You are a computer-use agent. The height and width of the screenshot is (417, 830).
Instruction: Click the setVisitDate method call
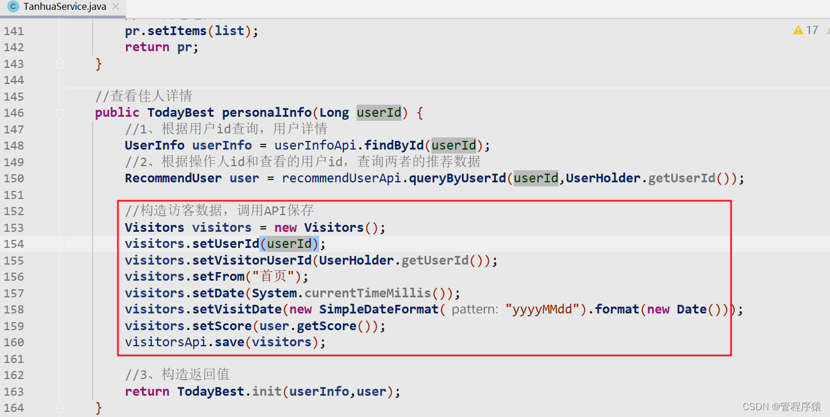pos(237,309)
